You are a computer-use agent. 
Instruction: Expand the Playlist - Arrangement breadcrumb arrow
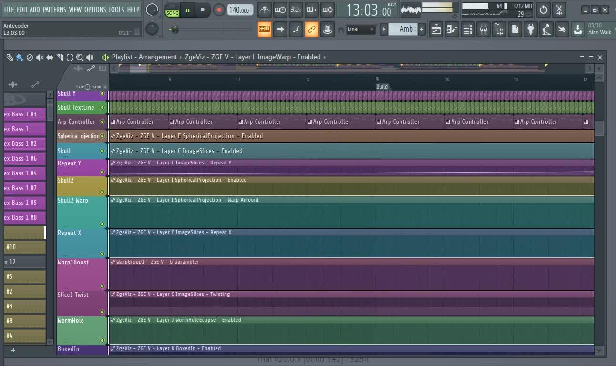click(181, 57)
